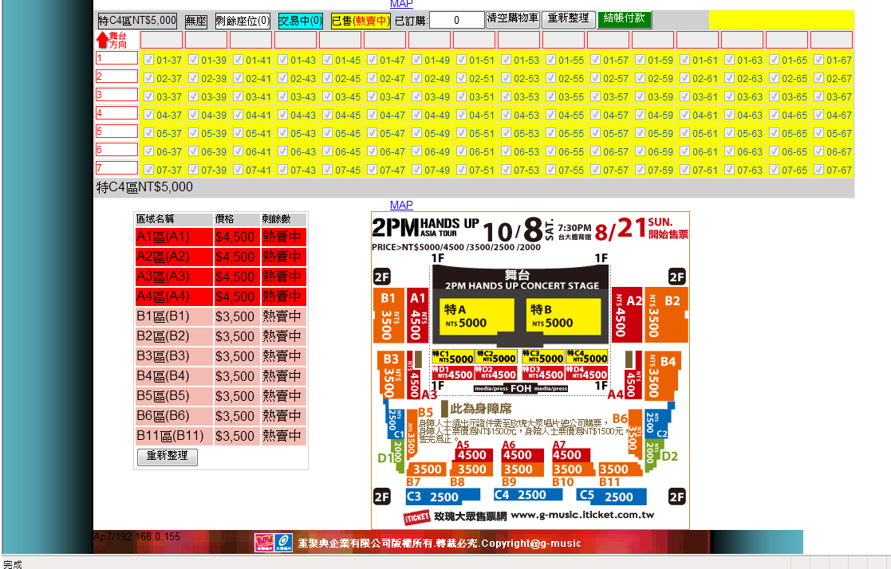Click the row 1 label box
891x569 pixels.
116,58
